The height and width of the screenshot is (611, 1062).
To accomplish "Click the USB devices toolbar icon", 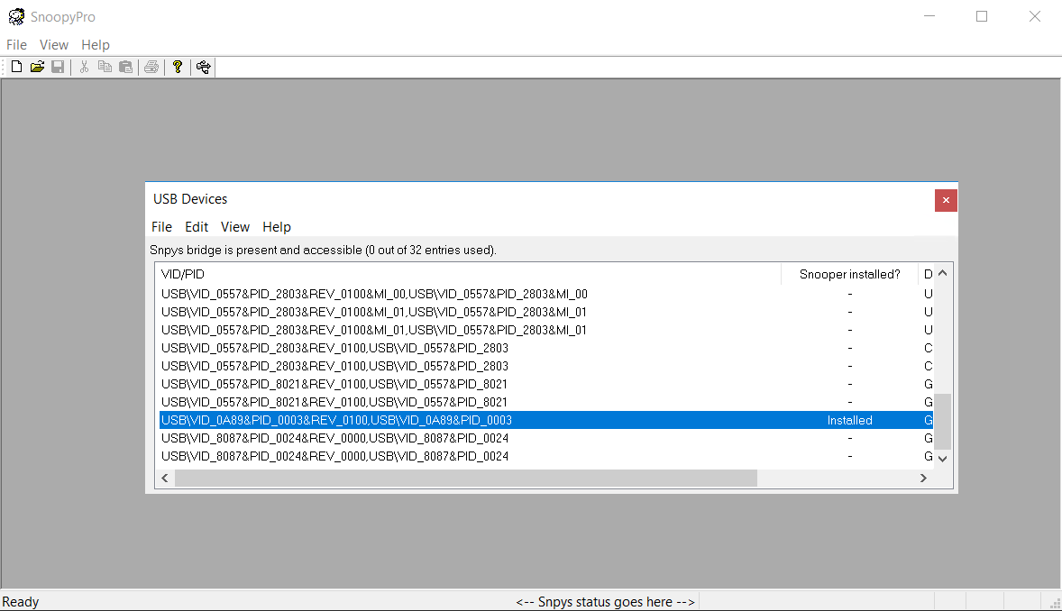I will coord(203,67).
